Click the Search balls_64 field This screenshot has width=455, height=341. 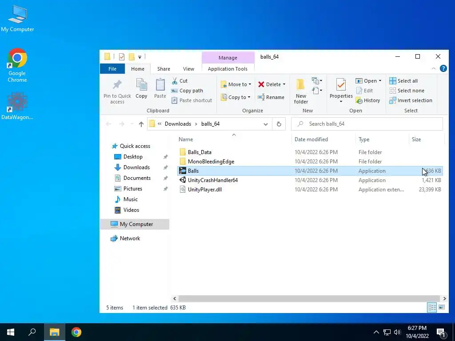pyautogui.click(x=367, y=124)
